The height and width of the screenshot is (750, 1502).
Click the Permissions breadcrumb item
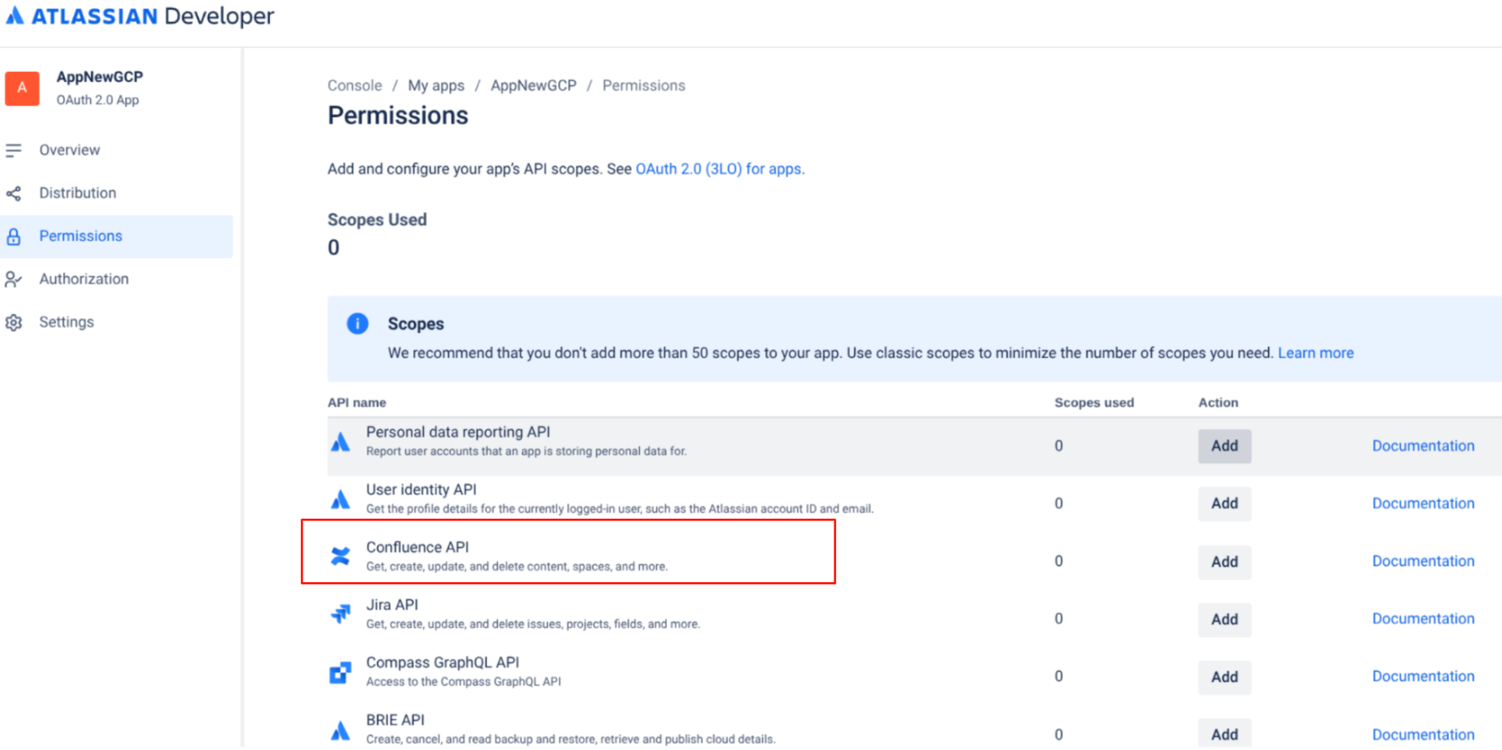point(643,85)
